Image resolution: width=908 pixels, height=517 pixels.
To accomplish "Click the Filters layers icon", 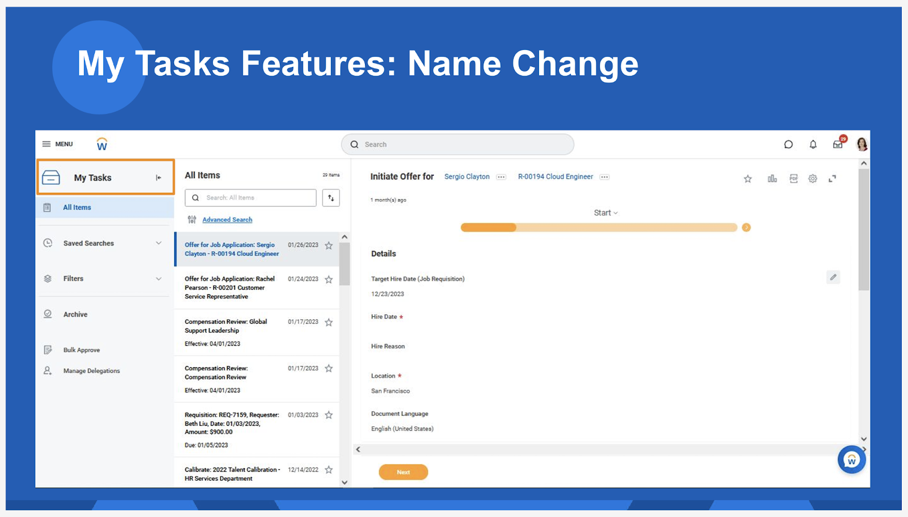I will [48, 278].
